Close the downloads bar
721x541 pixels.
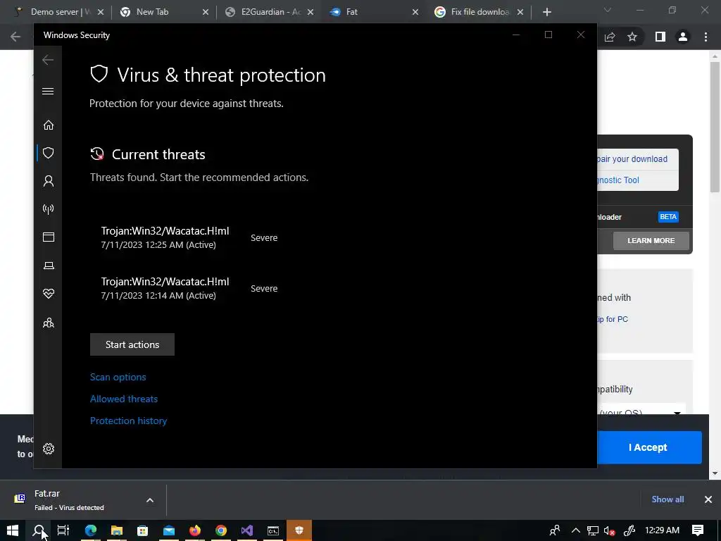pyautogui.click(x=708, y=499)
